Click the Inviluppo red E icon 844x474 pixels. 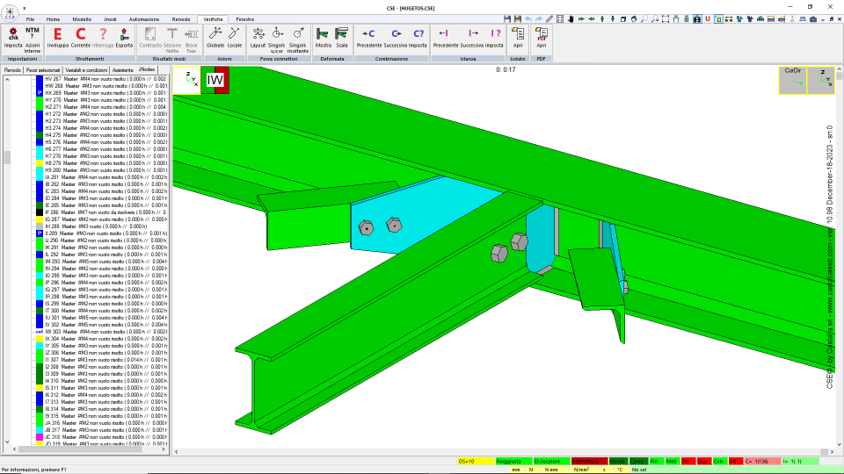point(58,38)
